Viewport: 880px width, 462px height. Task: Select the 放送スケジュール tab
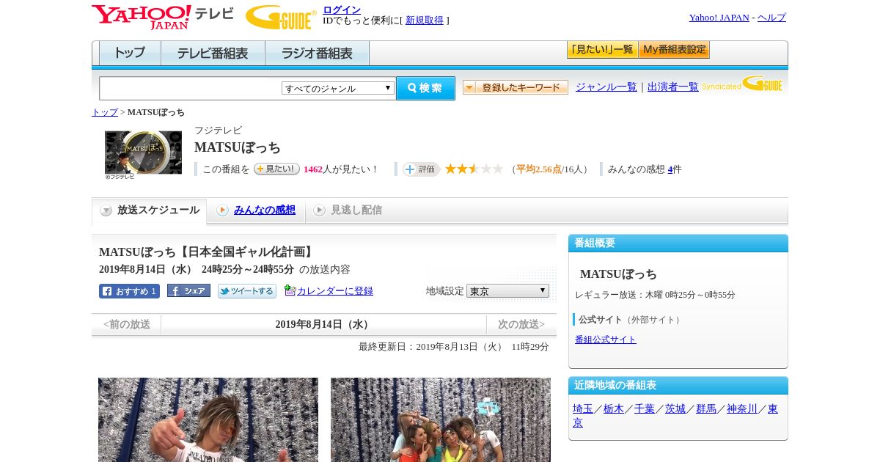[150, 210]
